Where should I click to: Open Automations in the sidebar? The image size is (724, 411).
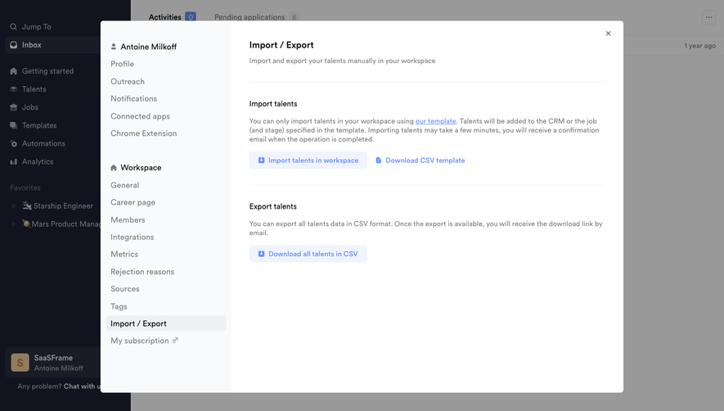(43, 143)
